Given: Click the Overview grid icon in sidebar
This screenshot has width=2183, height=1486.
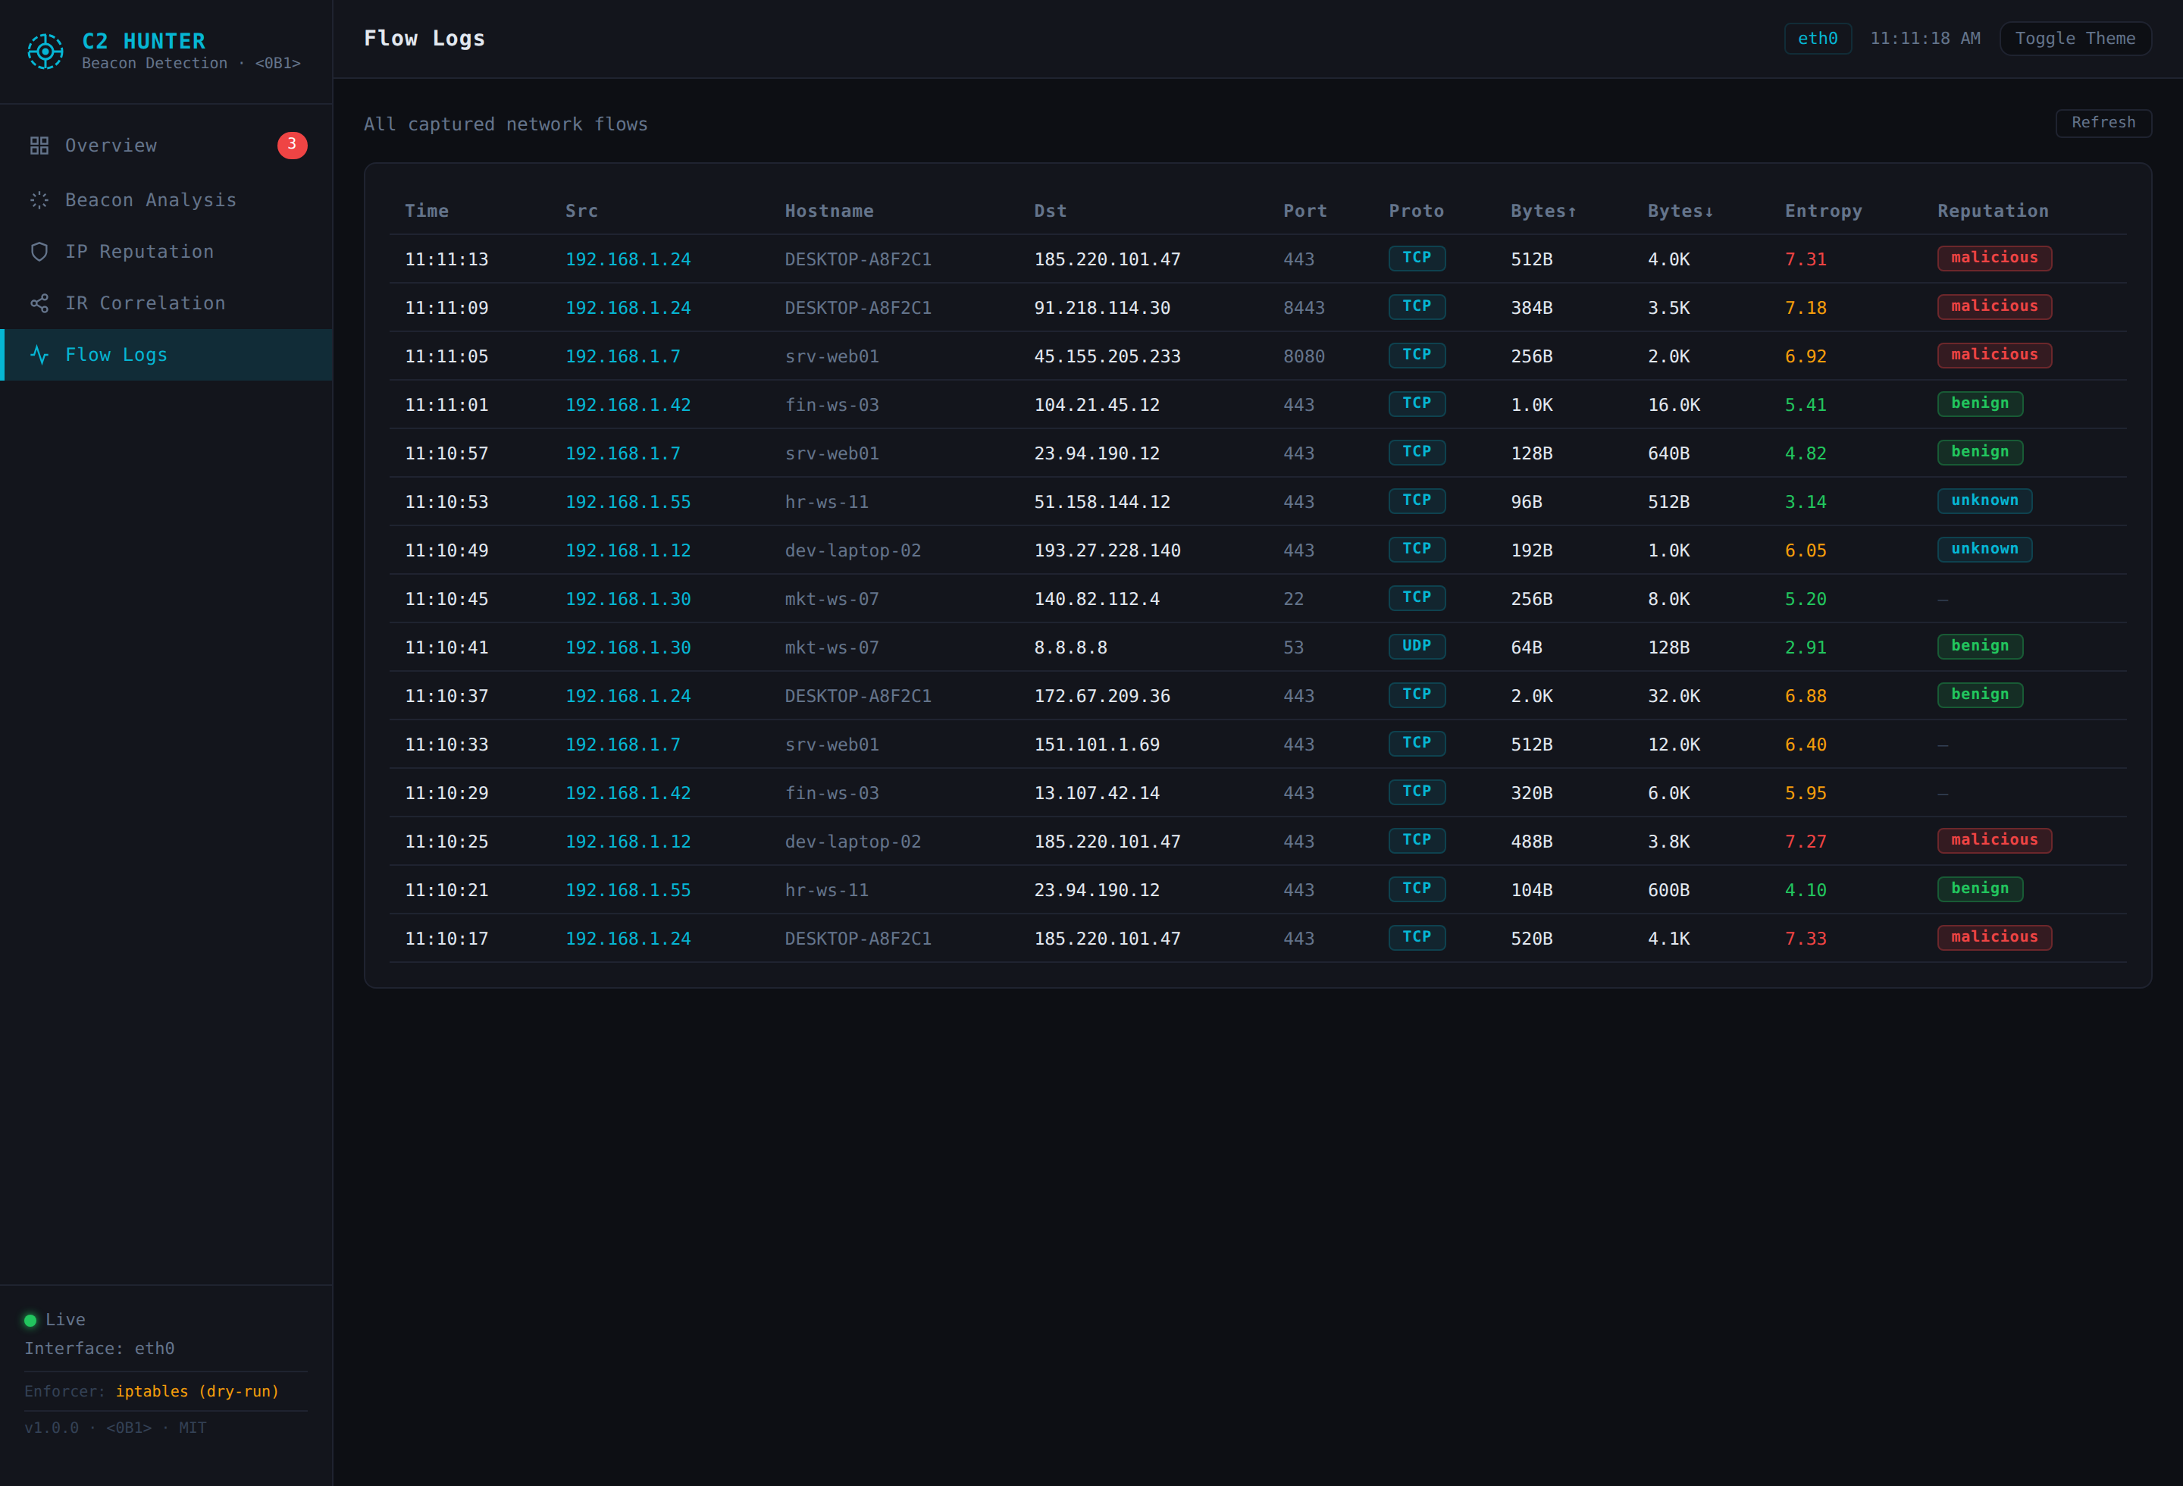Looking at the screenshot, I should tap(39, 146).
